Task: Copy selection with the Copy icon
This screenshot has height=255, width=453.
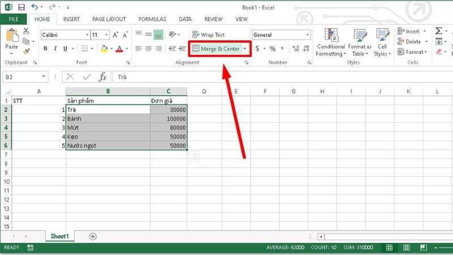Action: pyautogui.click(x=25, y=41)
